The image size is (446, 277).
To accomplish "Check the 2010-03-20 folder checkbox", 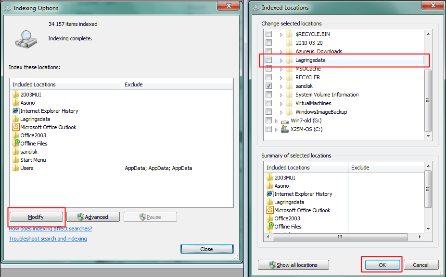I will (x=268, y=43).
